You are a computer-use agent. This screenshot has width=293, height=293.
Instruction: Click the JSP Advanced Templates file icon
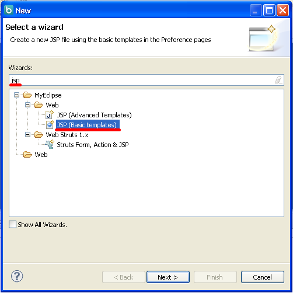tap(49, 115)
